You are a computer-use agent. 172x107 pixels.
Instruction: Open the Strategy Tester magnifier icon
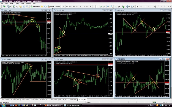tap(27, 7)
